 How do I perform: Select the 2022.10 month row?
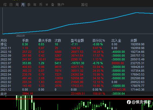click(72, 52)
